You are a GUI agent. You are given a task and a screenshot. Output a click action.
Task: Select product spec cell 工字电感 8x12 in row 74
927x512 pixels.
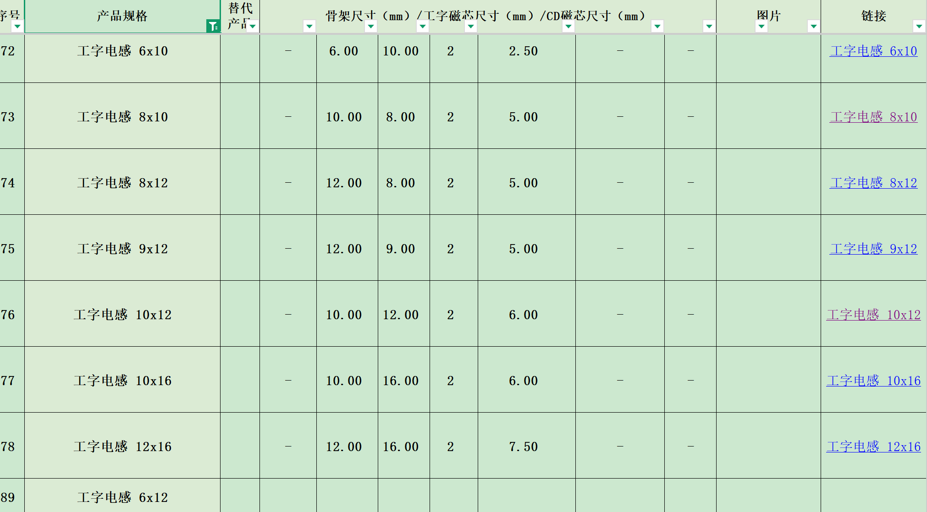(122, 183)
